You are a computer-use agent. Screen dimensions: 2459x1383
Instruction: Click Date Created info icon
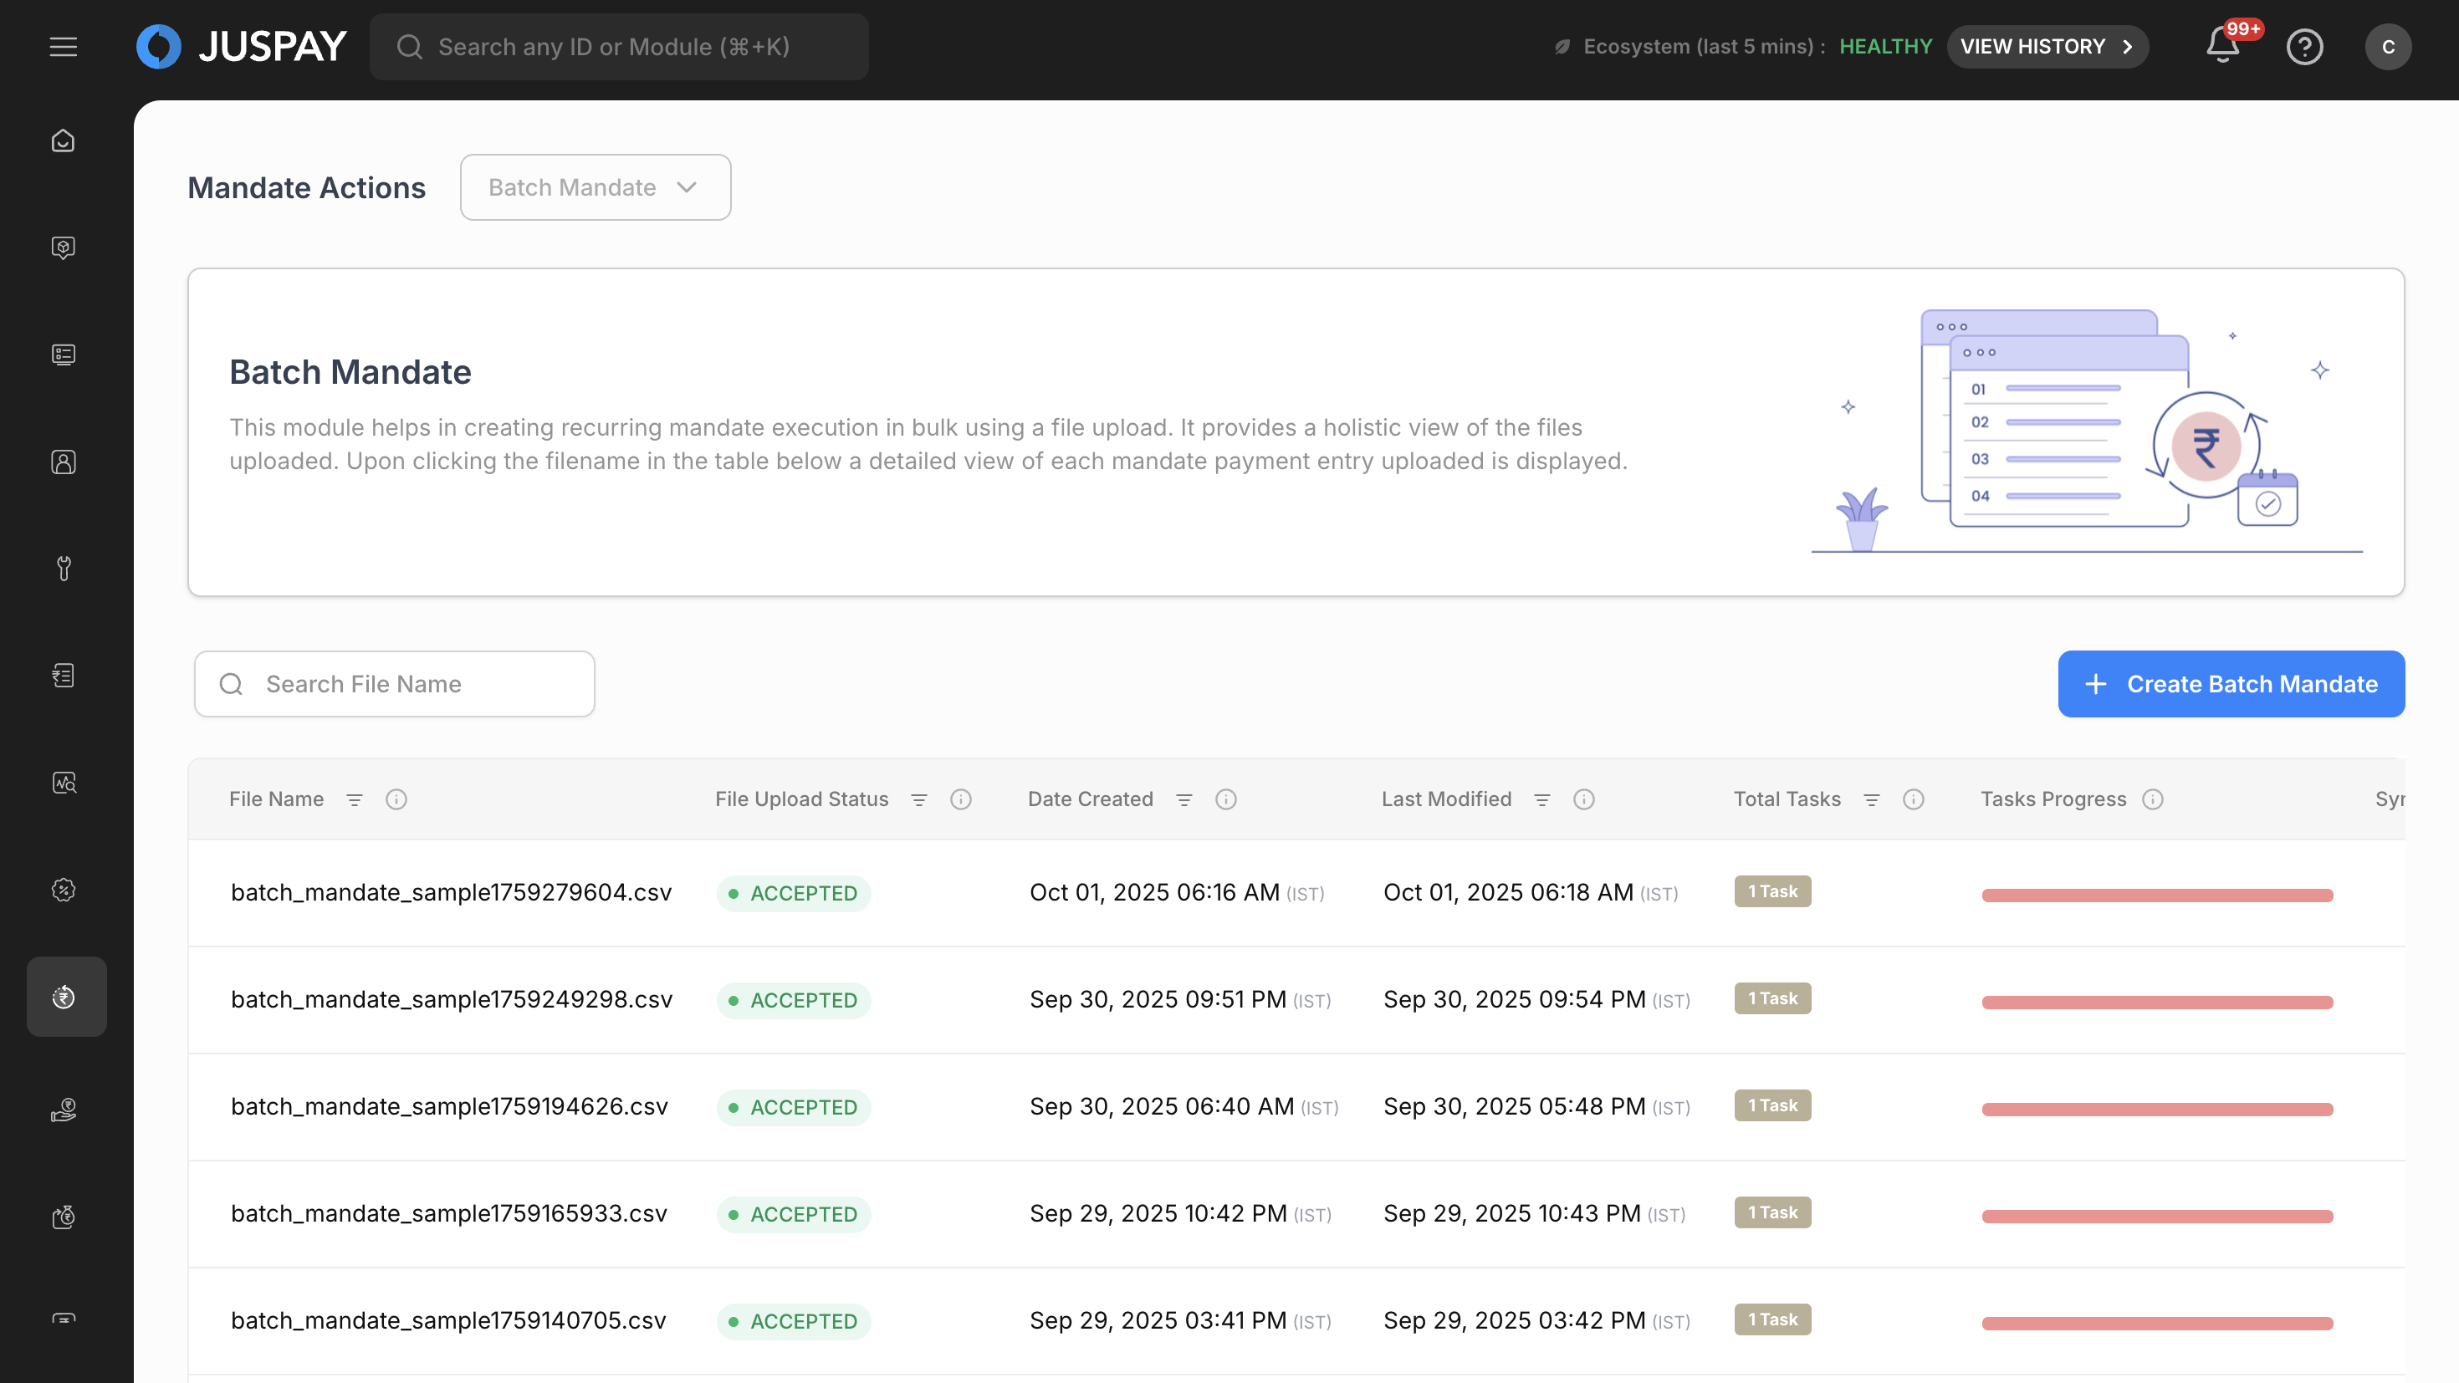pyautogui.click(x=1225, y=799)
